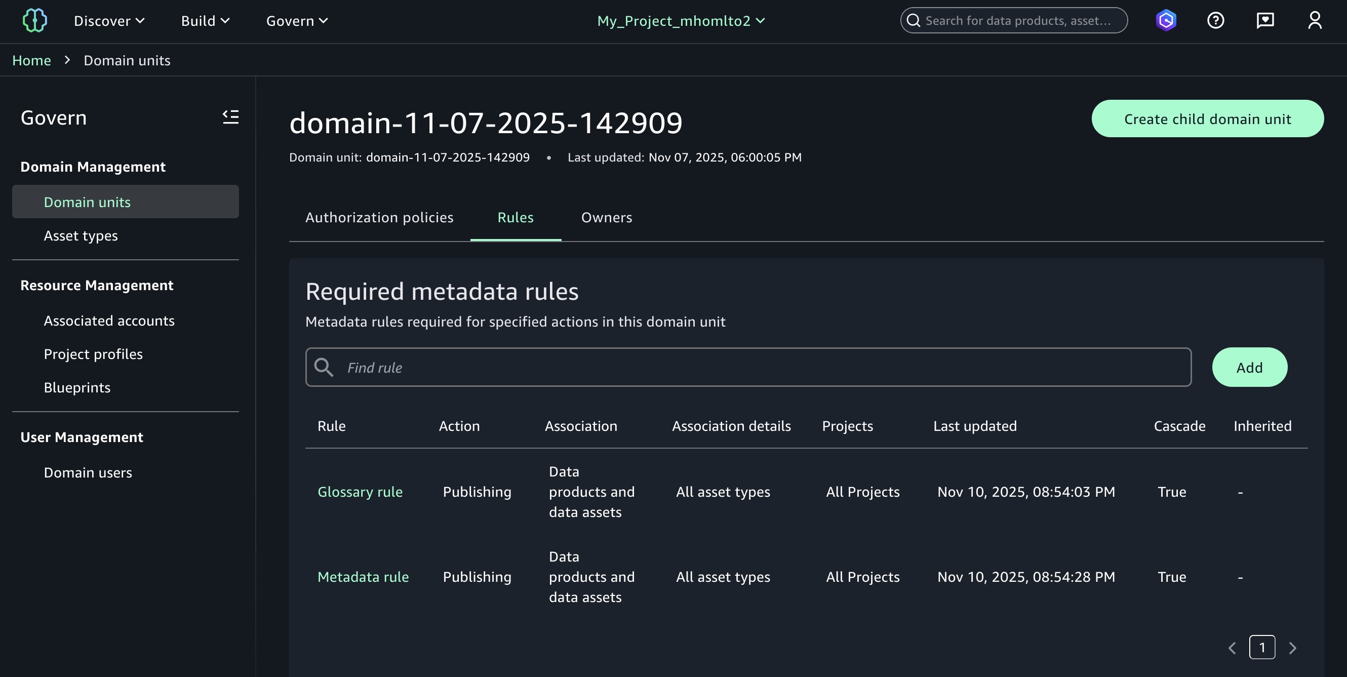Expand the Govern top menu
Viewport: 1347px width, 677px height.
(x=296, y=21)
